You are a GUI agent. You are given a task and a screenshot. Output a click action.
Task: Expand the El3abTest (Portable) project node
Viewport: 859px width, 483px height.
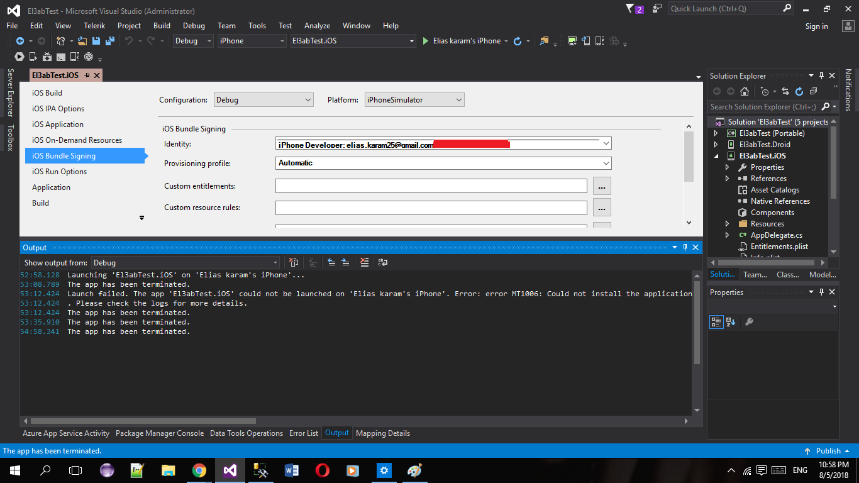point(716,133)
